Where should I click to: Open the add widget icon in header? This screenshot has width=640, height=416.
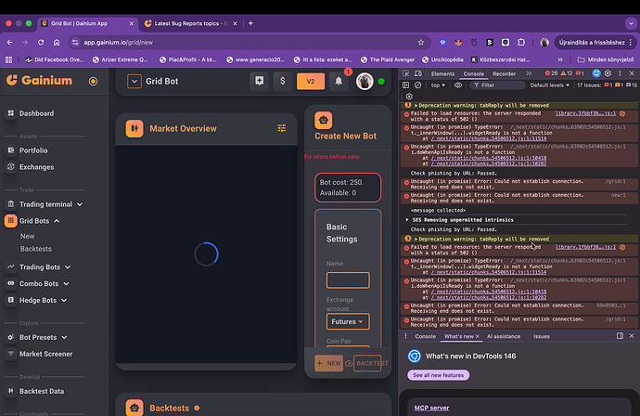(259, 81)
